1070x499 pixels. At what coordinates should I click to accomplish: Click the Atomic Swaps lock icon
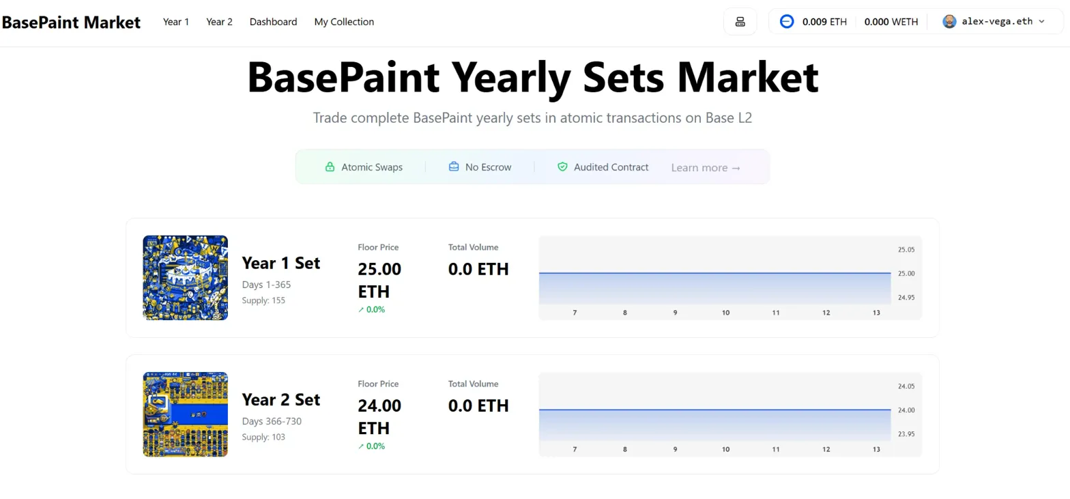[x=330, y=167]
